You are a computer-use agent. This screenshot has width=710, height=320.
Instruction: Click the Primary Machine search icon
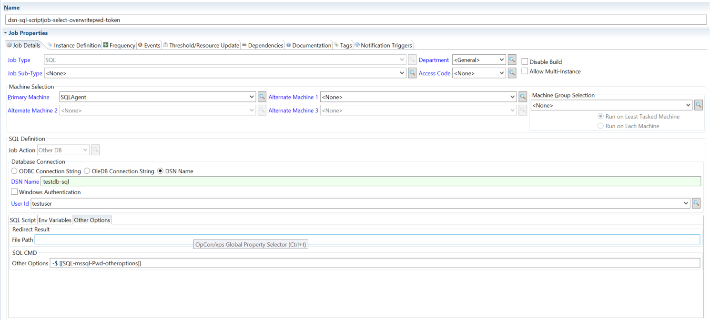(x=262, y=97)
